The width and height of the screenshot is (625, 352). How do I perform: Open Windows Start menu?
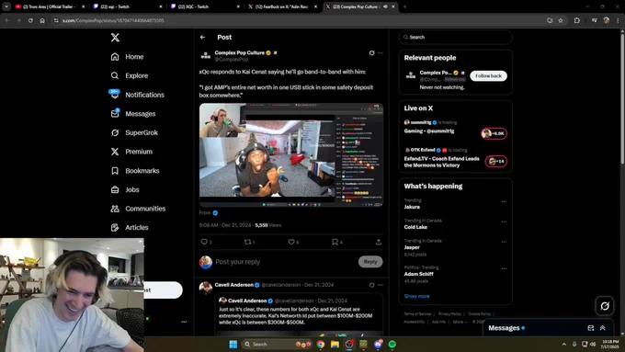233,344
